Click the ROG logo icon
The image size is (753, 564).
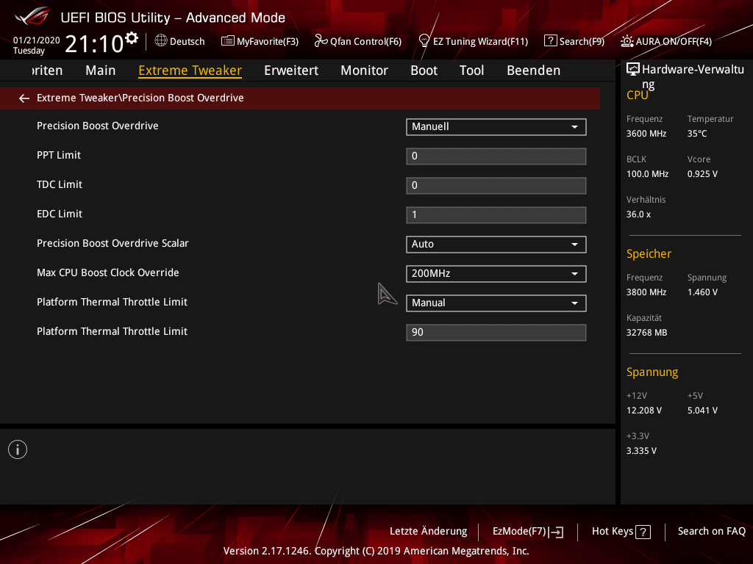(32, 16)
